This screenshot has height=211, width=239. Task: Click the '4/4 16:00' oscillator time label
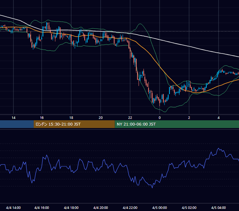pyautogui.click(x=41, y=207)
